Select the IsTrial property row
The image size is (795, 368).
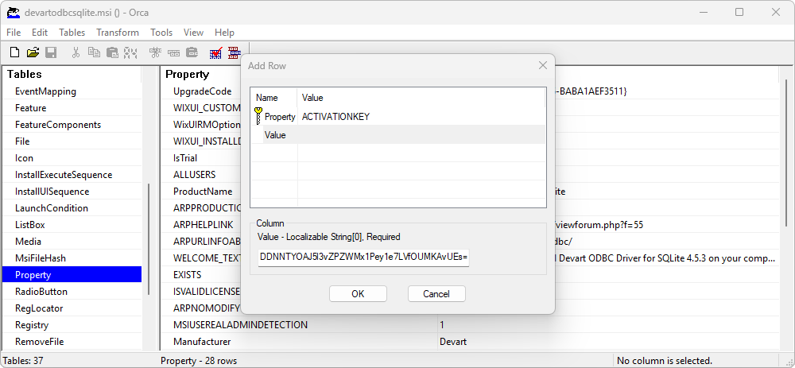(x=185, y=158)
